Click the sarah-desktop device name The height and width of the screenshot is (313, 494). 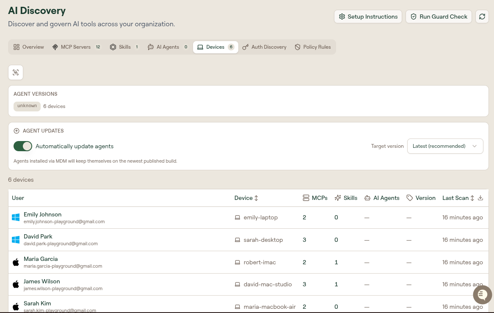click(263, 240)
